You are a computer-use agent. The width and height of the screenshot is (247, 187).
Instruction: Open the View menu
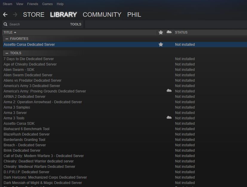point(19,4)
